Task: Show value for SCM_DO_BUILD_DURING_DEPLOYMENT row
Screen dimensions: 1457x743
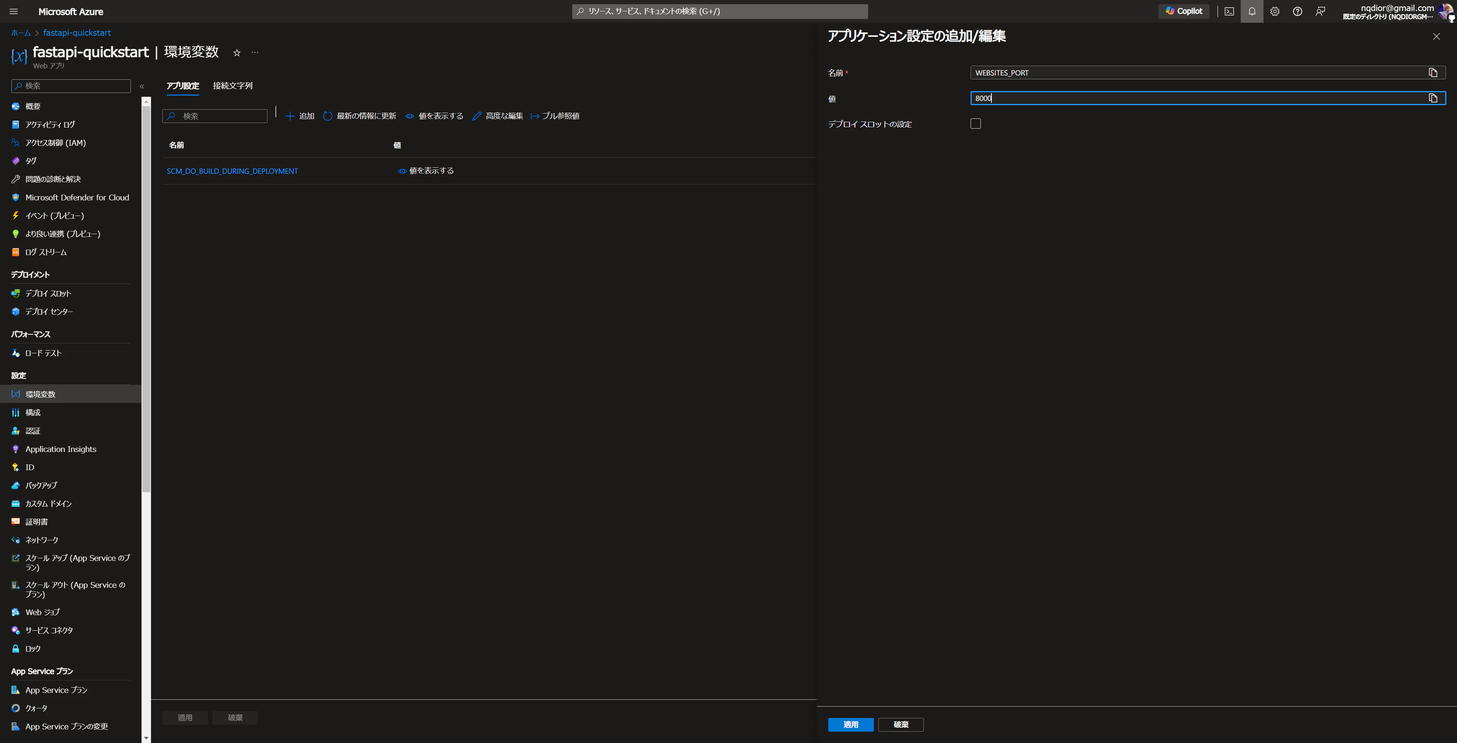Action: pyautogui.click(x=426, y=171)
